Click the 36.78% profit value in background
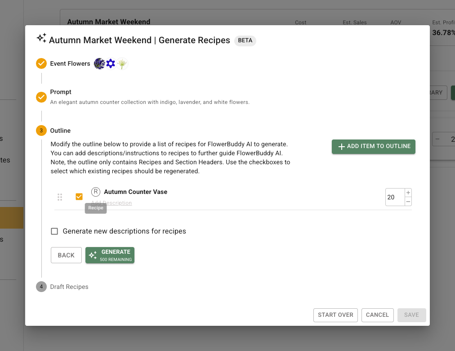Viewport: 455px width, 351px height. (x=443, y=32)
